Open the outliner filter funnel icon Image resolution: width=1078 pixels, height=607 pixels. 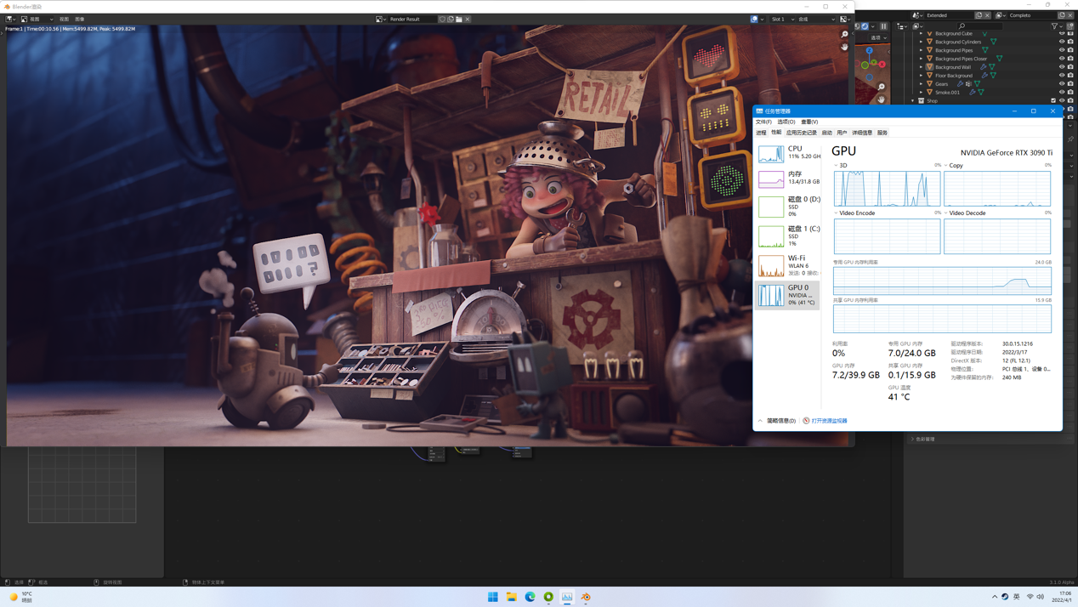pyautogui.click(x=1055, y=26)
